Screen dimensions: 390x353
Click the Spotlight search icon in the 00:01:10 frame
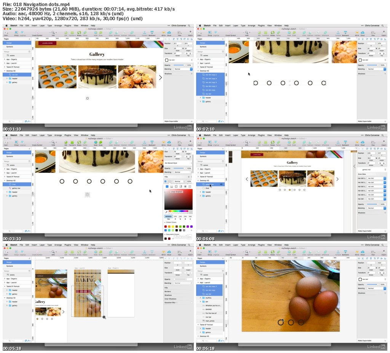pyautogui.click(x=189, y=26)
